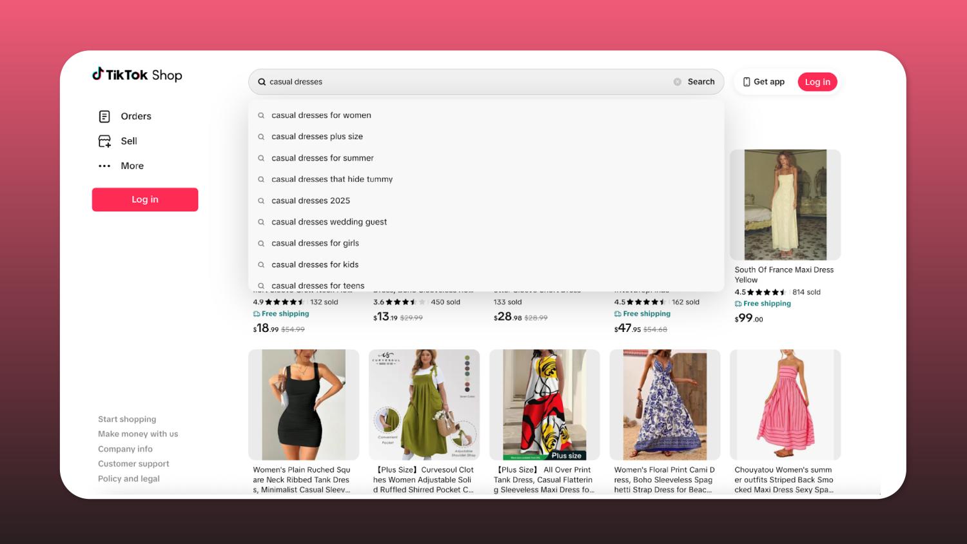Open the South Of France Maxi Dress image
Screen dimensions: 967x544
tap(785, 205)
